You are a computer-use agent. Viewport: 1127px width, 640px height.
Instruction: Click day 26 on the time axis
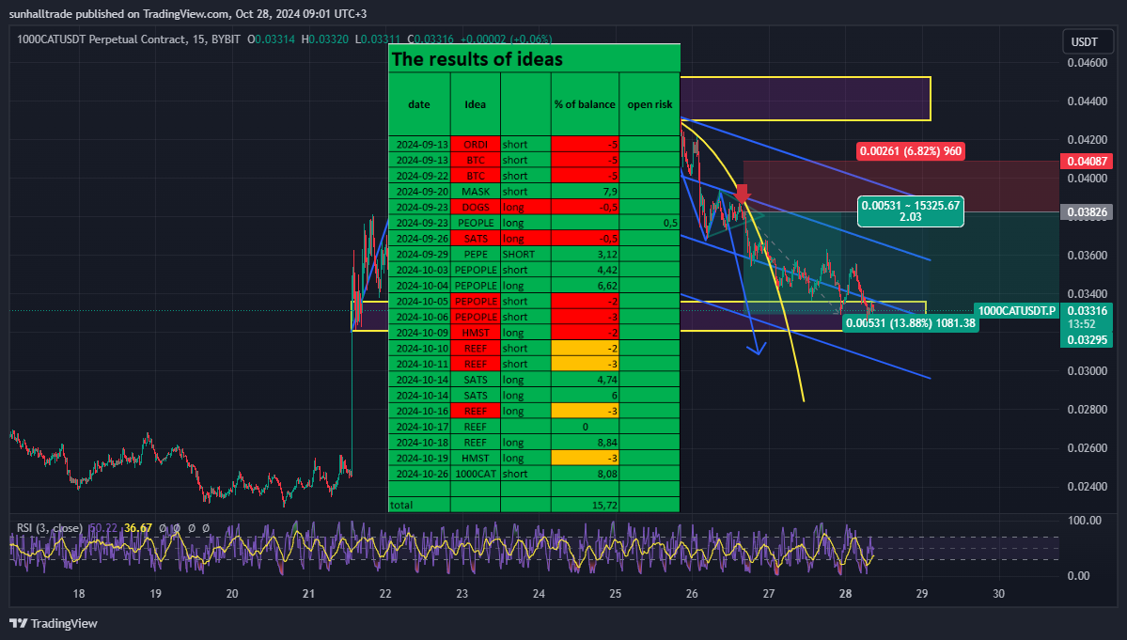pyautogui.click(x=692, y=594)
